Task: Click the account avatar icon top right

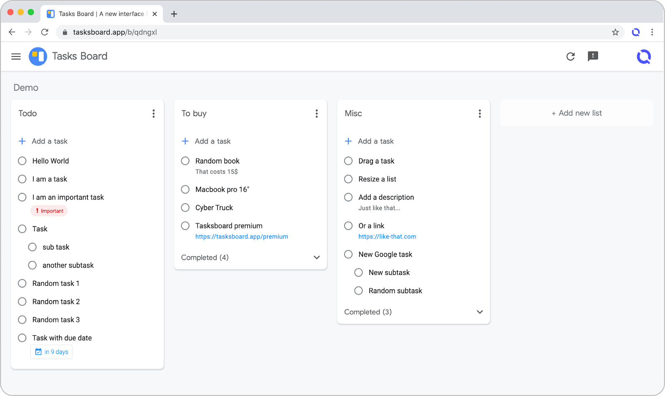Action: point(643,57)
